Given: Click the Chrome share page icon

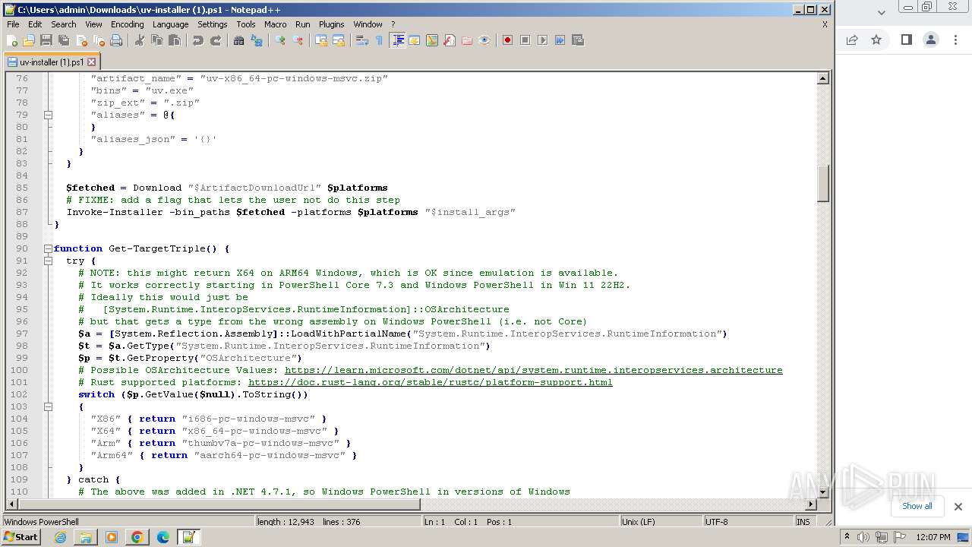Looking at the screenshot, I should (852, 40).
